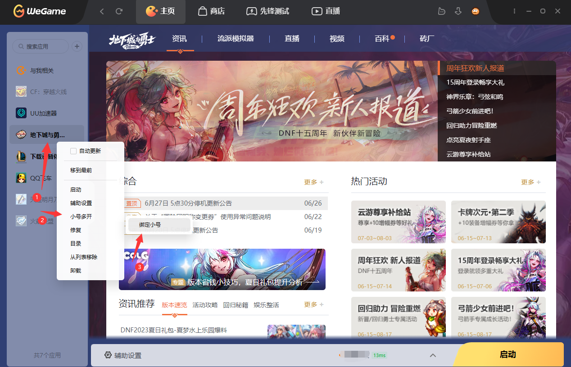Open the download manager arrow icon
Image resolution: width=571 pixels, height=367 pixels.
pos(458,11)
